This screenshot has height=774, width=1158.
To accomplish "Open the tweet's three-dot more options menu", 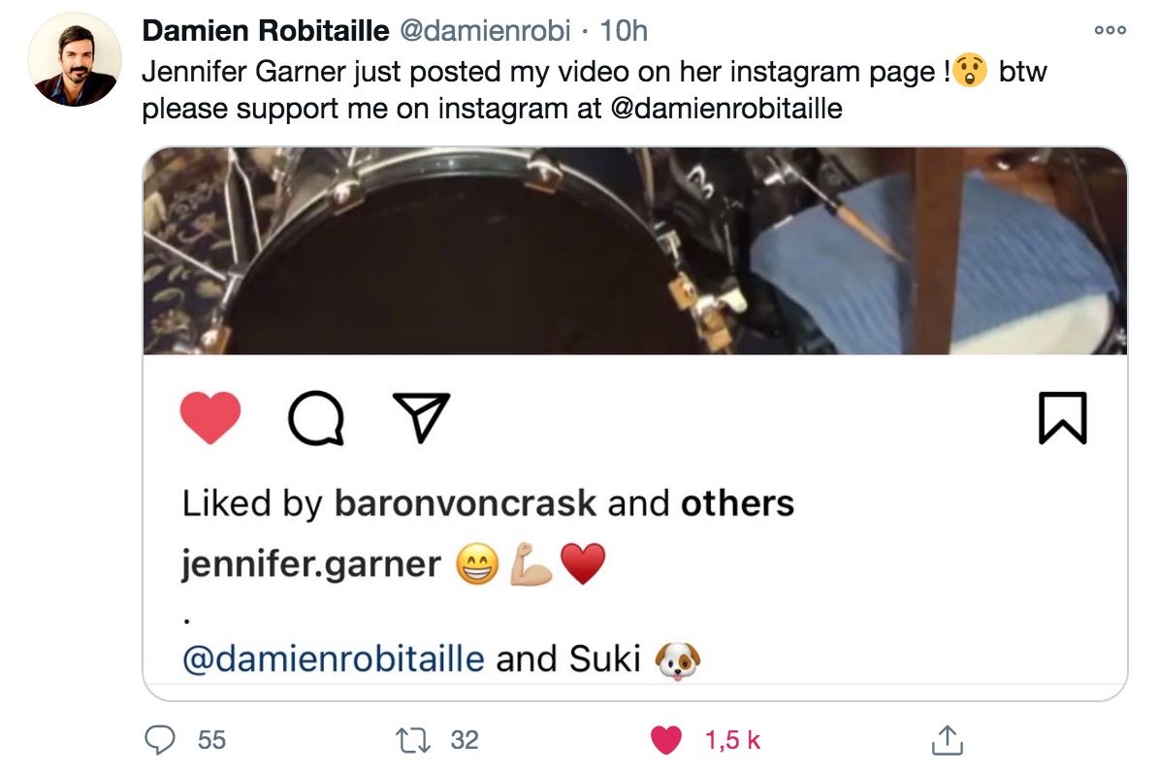I will 1110,30.
